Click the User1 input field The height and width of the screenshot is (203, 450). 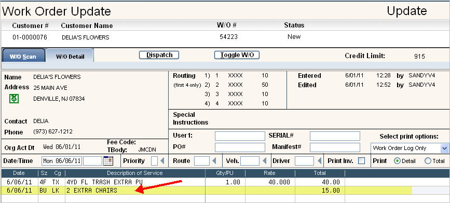(240, 136)
